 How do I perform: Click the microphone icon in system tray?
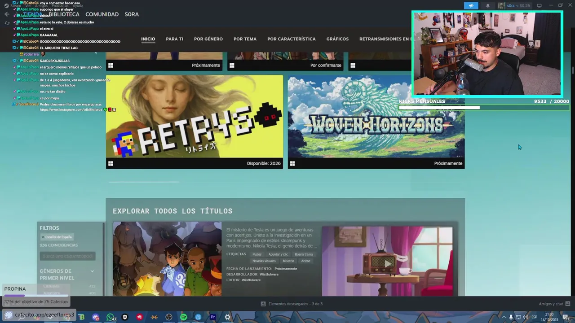511,317
